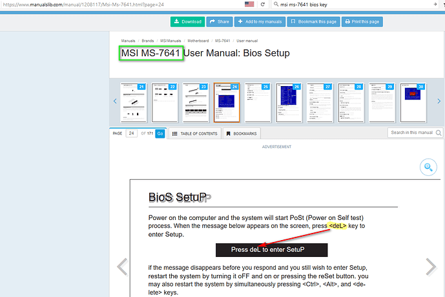Select page 30 thumbnail
The height and width of the screenshot is (297, 445).
(x=413, y=103)
